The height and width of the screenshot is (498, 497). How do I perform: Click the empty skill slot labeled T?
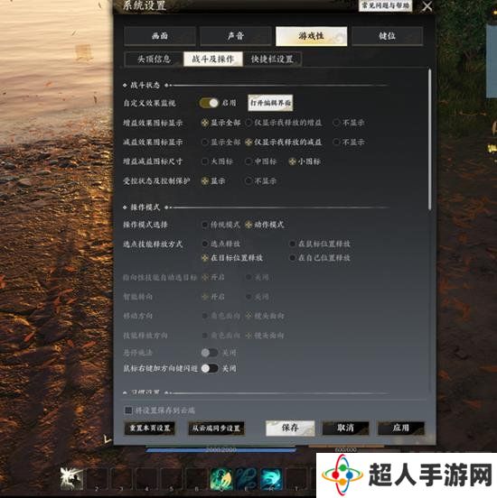point(295,479)
